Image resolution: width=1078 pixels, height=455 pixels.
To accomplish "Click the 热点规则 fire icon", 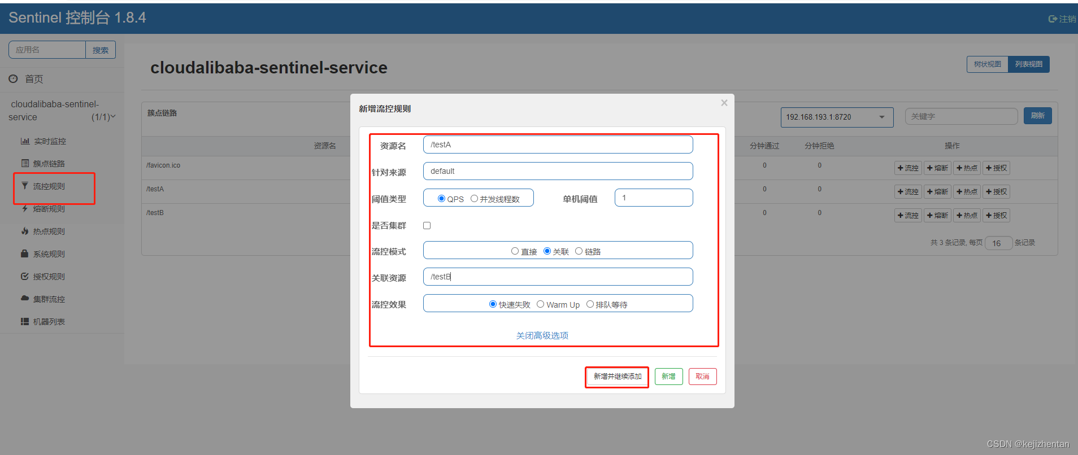I will pos(25,231).
